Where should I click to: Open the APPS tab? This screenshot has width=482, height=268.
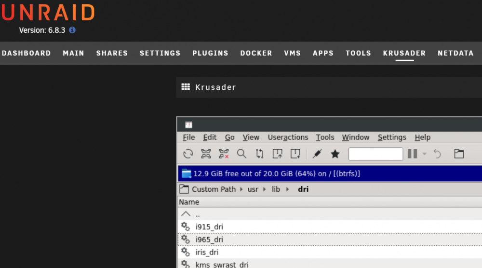point(323,53)
